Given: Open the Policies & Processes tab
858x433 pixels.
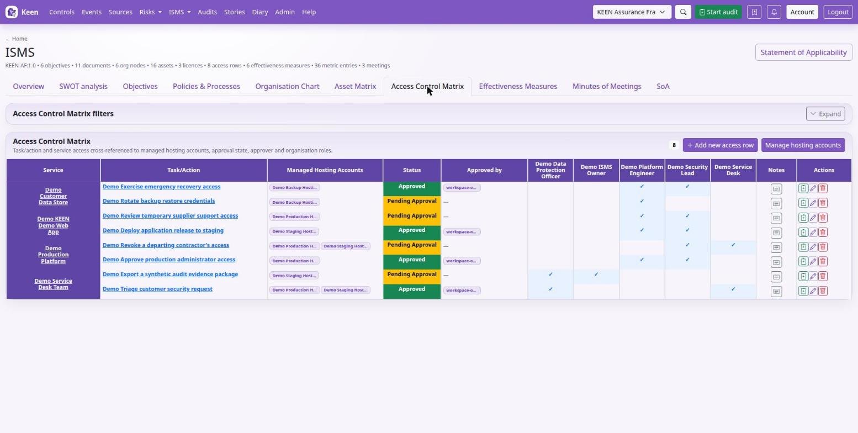Looking at the screenshot, I should tap(206, 87).
